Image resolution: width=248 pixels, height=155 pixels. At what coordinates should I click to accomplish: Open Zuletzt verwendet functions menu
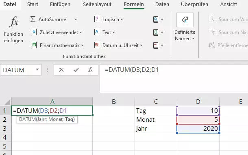(x=57, y=32)
